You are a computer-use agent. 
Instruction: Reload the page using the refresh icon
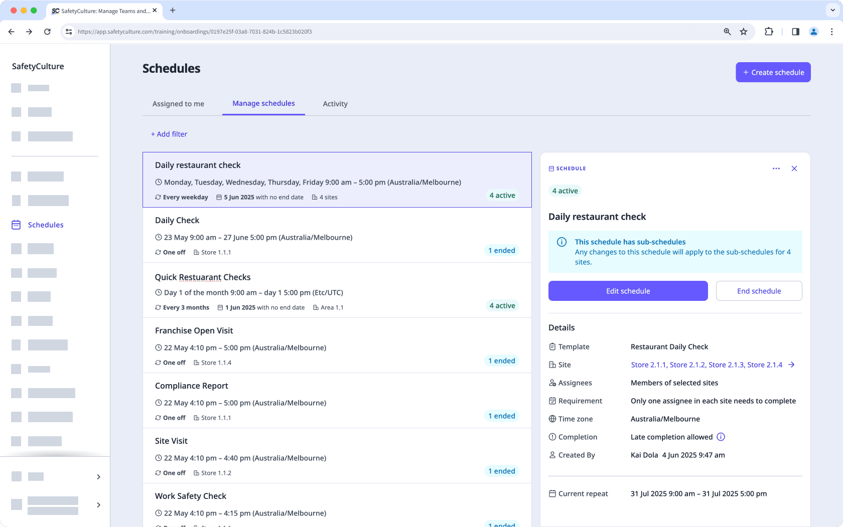(x=47, y=31)
